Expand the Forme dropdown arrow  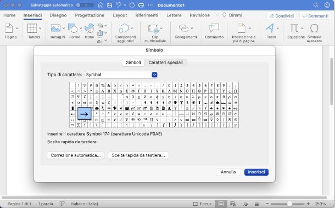point(81,28)
